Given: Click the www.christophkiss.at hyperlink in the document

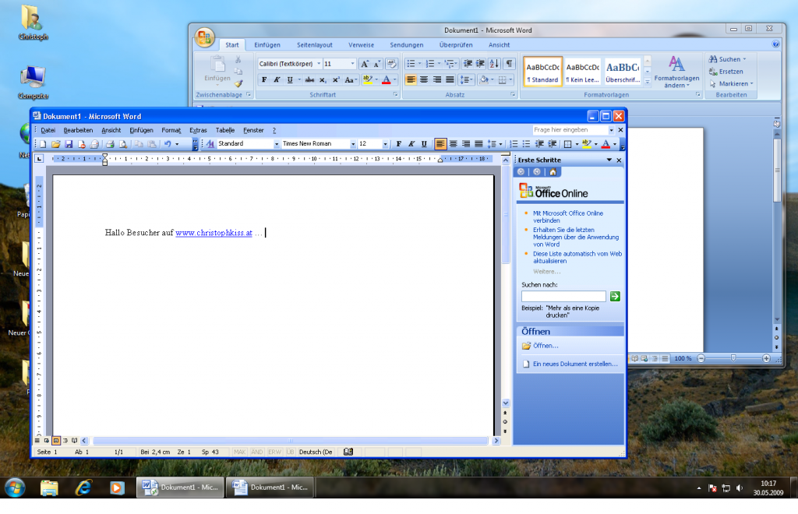Looking at the screenshot, I should coord(214,233).
